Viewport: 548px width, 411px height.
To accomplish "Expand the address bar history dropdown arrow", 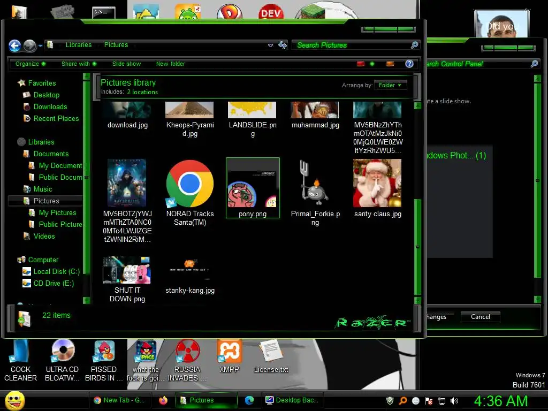I will [x=270, y=45].
